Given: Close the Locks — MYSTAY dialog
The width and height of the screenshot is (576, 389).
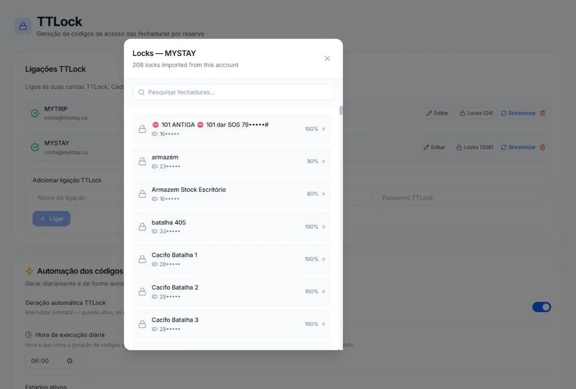Looking at the screenshot, I should click(x=327, y=59).
